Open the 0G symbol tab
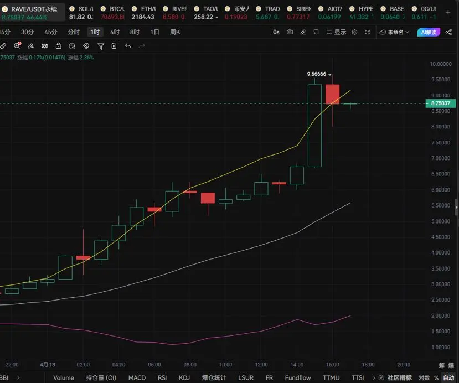The height and width of the screenshot is (383, 459). pos(424,13)
